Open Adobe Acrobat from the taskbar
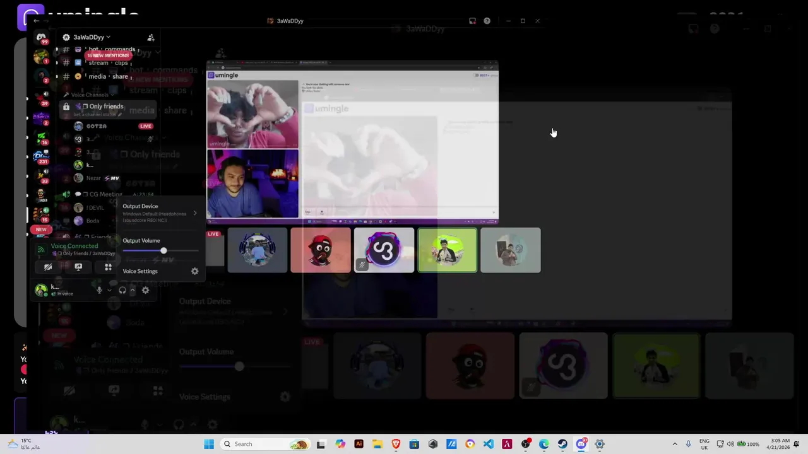The width and height of the screenshot is (808, 454). tap(507, 444)
